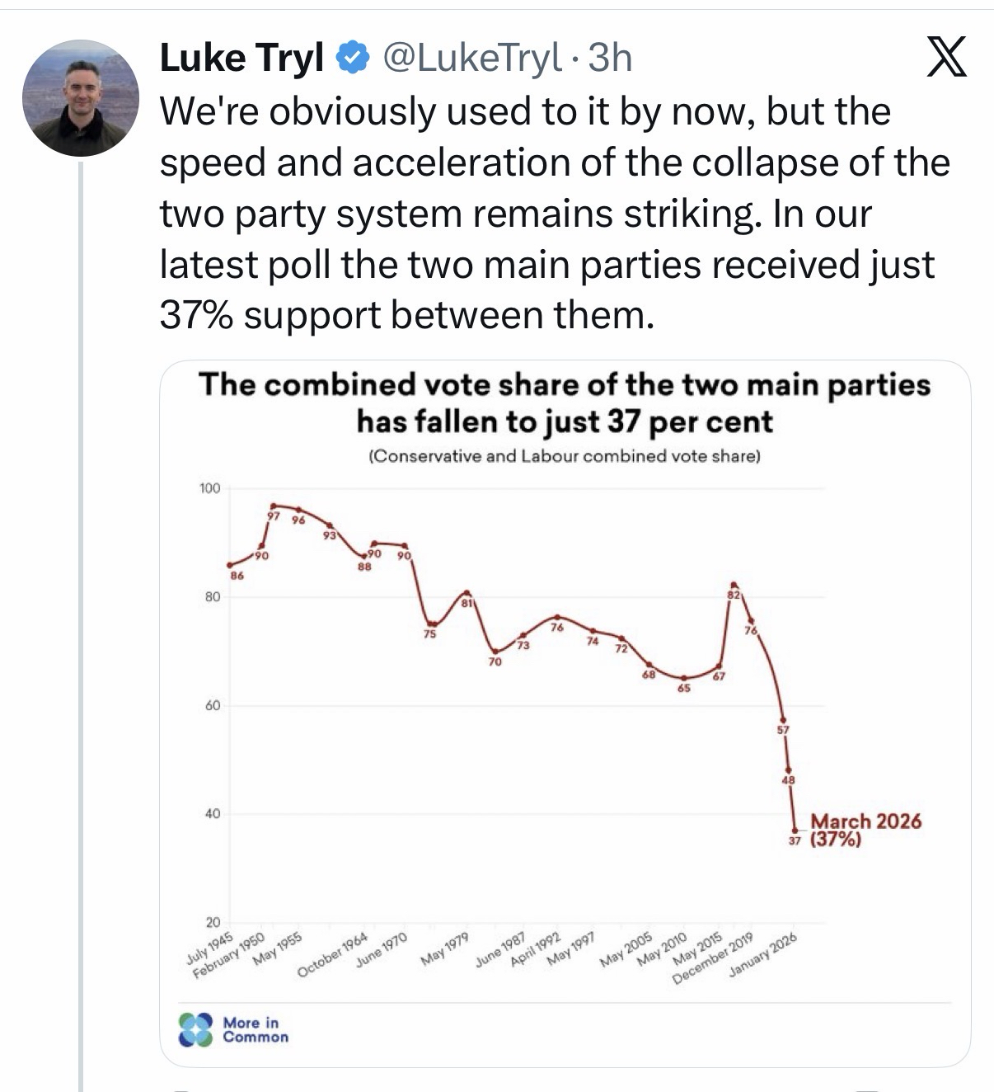Screen dimensions: 994x1092
Task: Select the 48 data point on chart
Action: (x=788, y=770)
